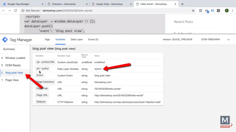This screenshot has height=132, width=236.
Task: Select the DOM Ready event
Action: point(13,65)
